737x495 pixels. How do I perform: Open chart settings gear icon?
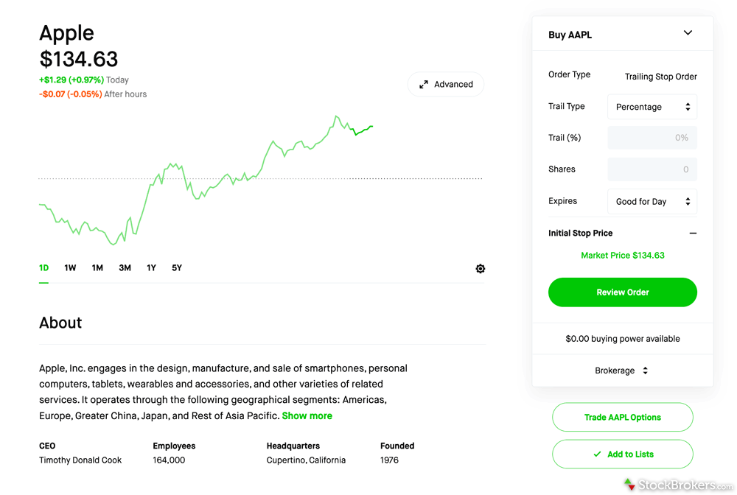point(480,269)
